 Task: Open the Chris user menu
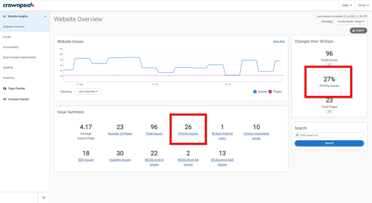click(363, 5)
